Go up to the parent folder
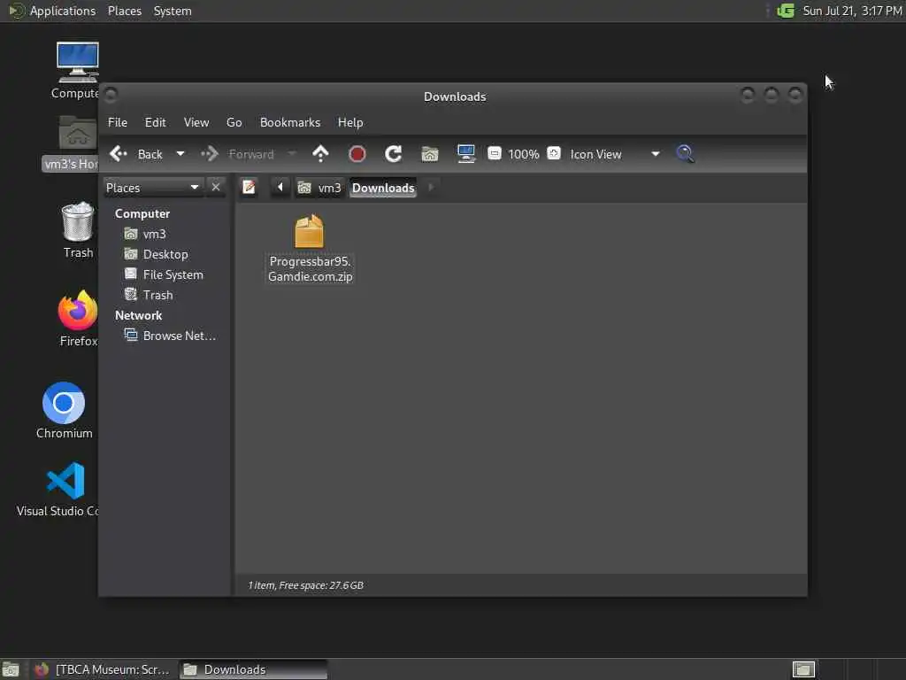The height and width of the screenshot is (680, 906). [x=320, y=154]
